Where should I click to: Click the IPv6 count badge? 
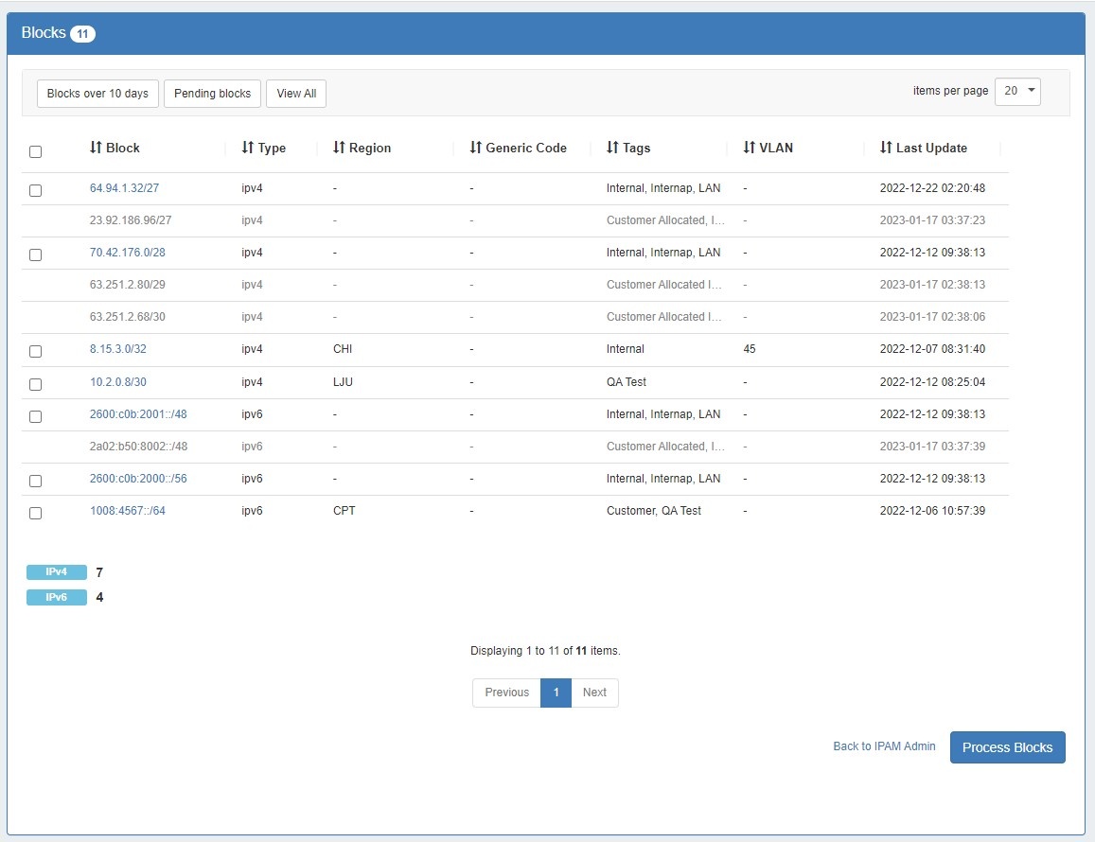[57, 598]
